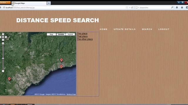
Task: Open the UPDATE DETAILS menu item
Action: click(x=125, y=29)
